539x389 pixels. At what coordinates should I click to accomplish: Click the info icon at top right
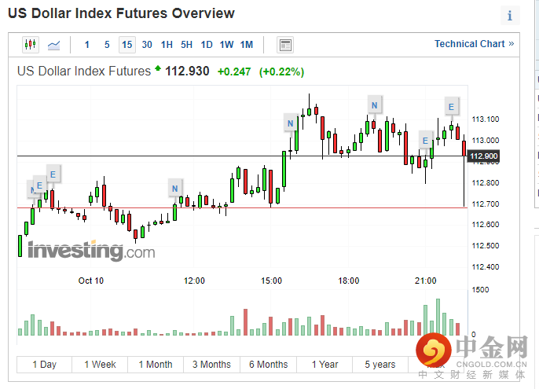pos(510,15)
